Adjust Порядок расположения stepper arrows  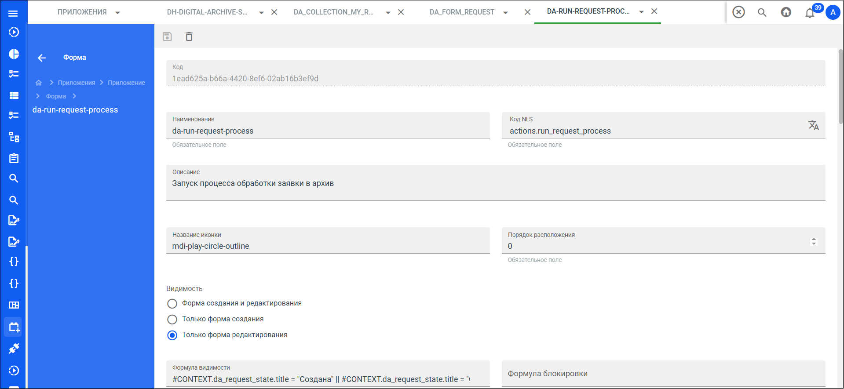click(814, 242)
